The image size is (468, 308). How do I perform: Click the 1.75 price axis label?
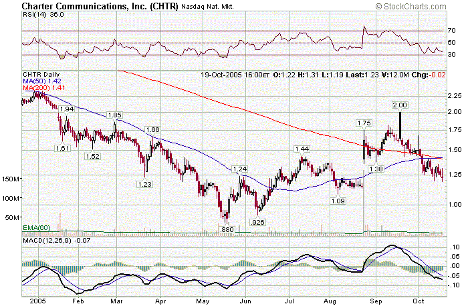(x=455, y=130)
